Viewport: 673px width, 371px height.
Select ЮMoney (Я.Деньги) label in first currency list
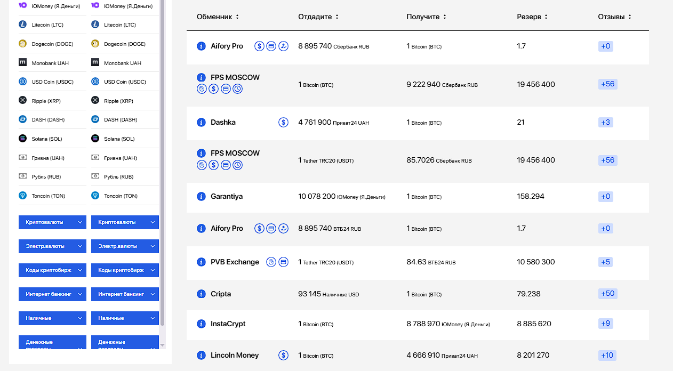56,6
